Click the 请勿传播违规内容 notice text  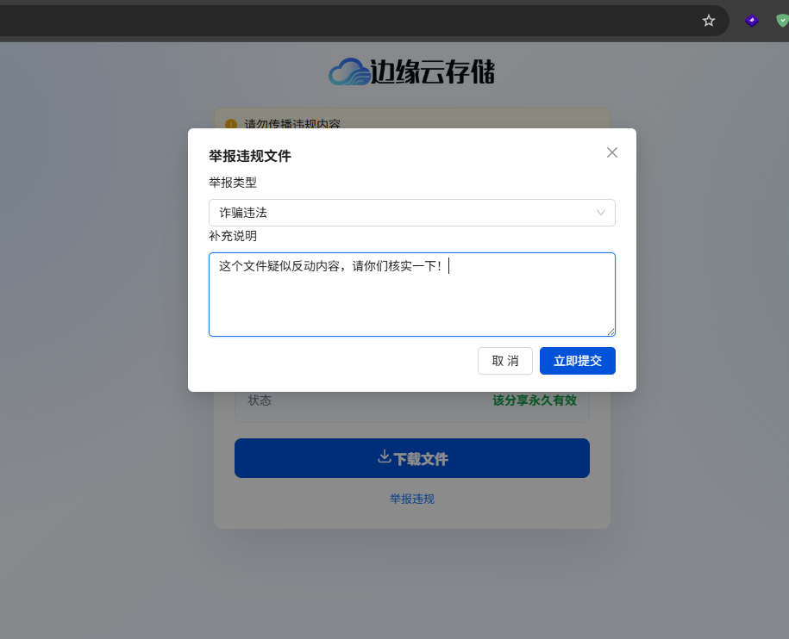[x=292, y=124]
